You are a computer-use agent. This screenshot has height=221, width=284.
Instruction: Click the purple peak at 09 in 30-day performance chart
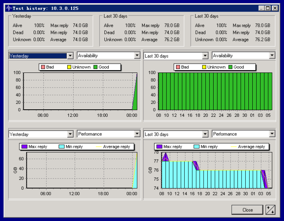pos(166,157)
